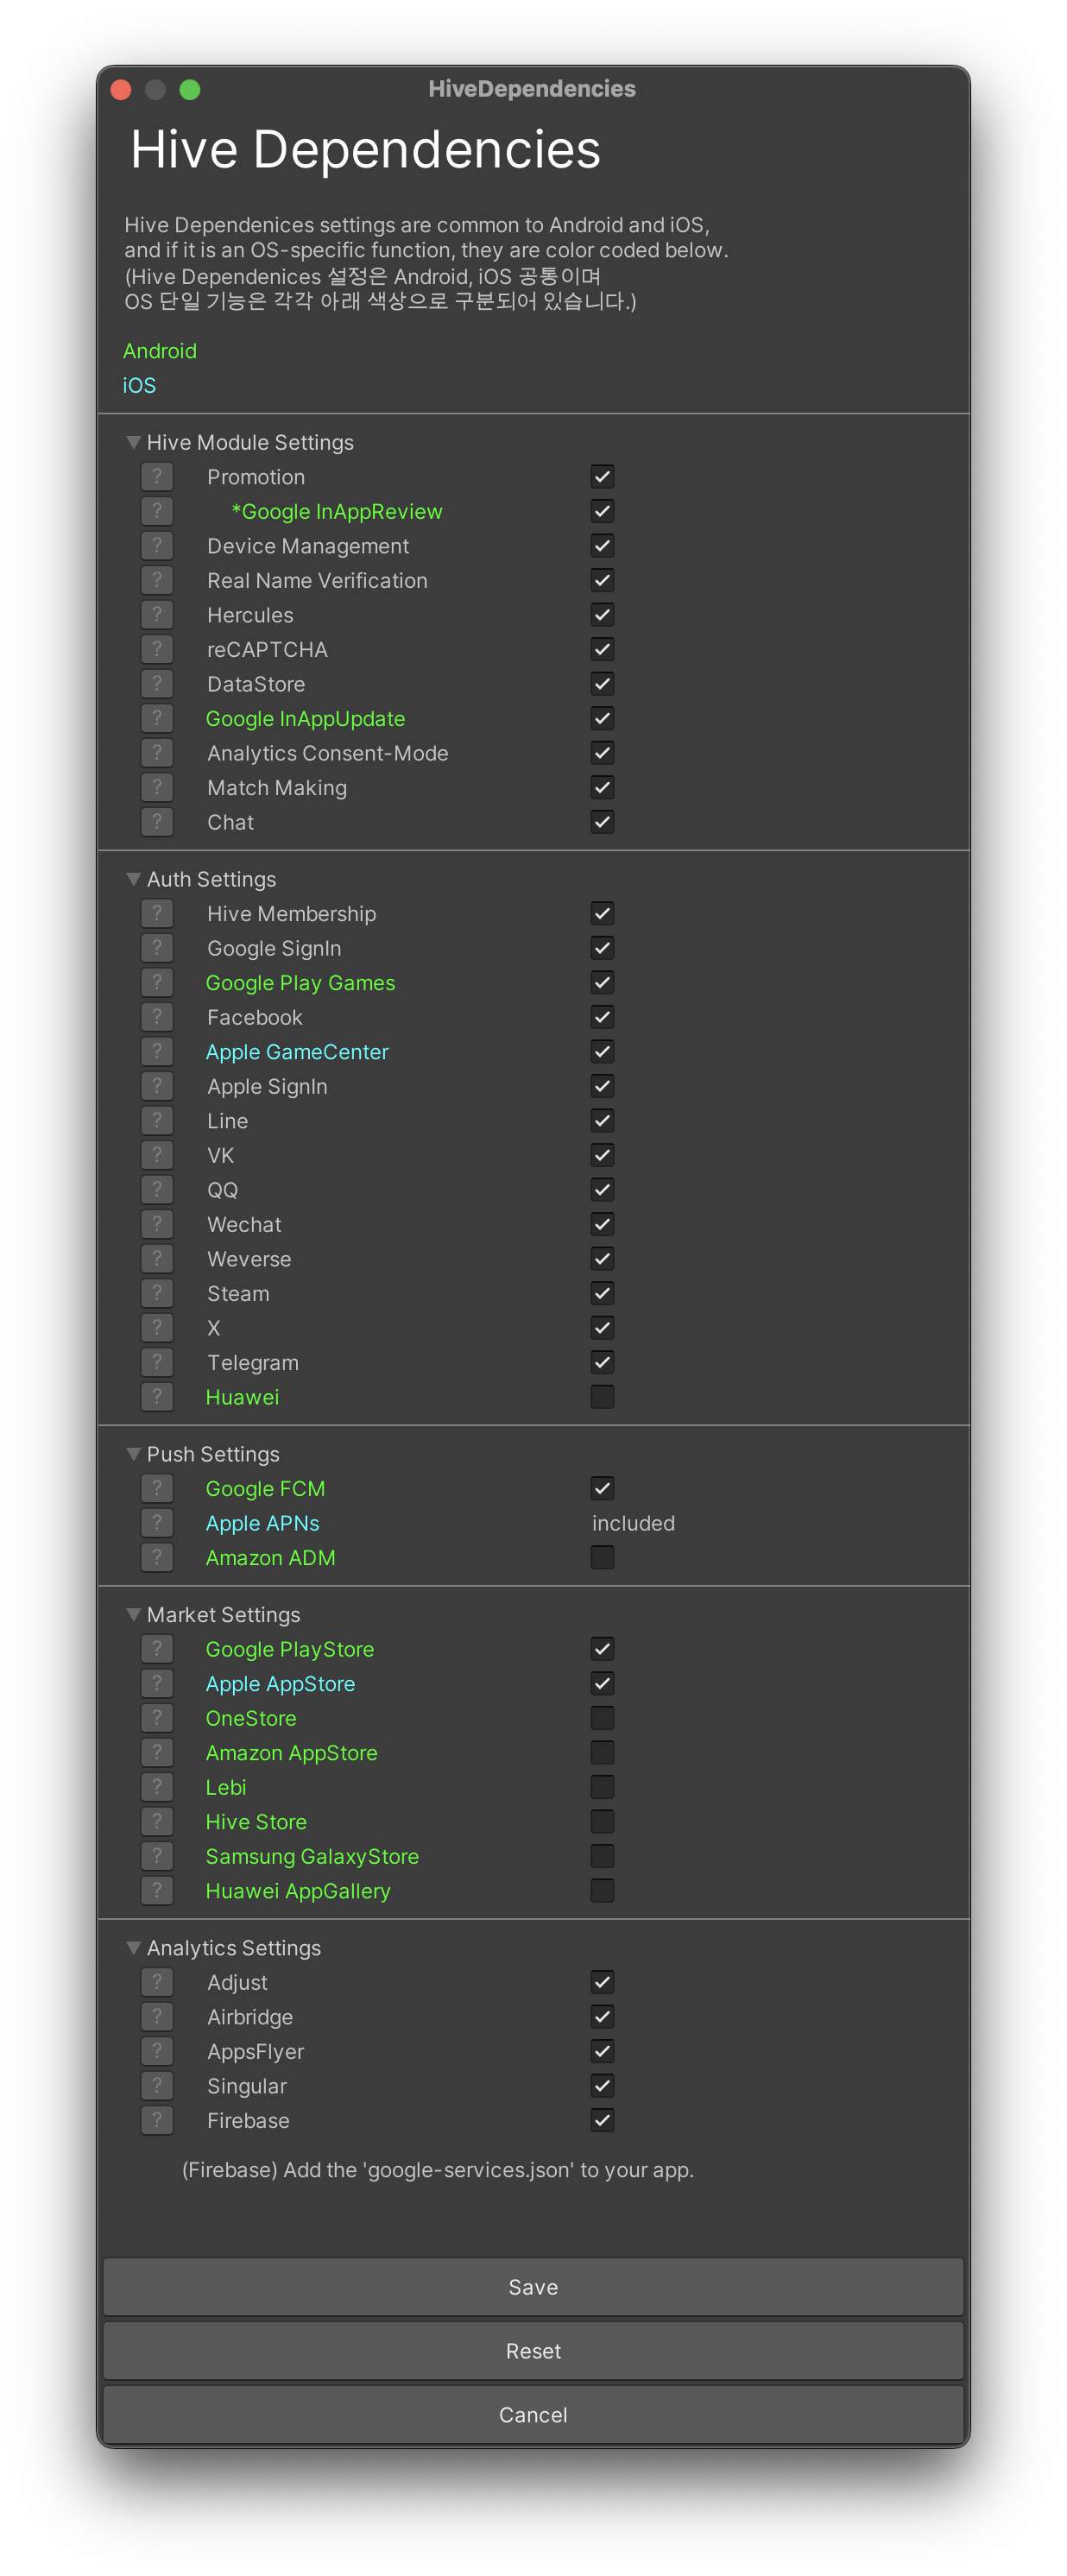The image size is (1067, 2576).
Task: Open help icon for Apple AppStore
Action: coord(157,1683)
